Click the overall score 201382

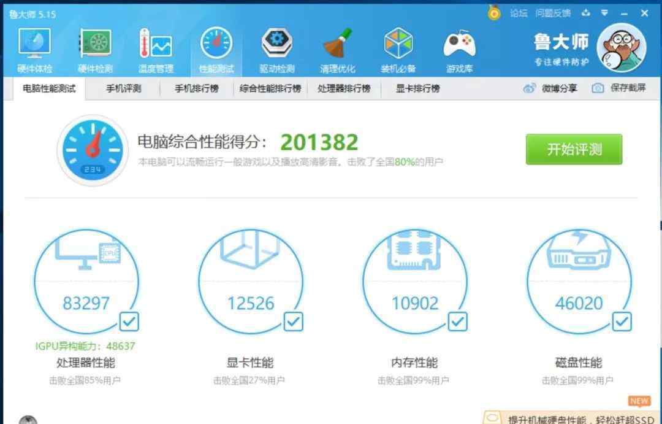point(319,142)
